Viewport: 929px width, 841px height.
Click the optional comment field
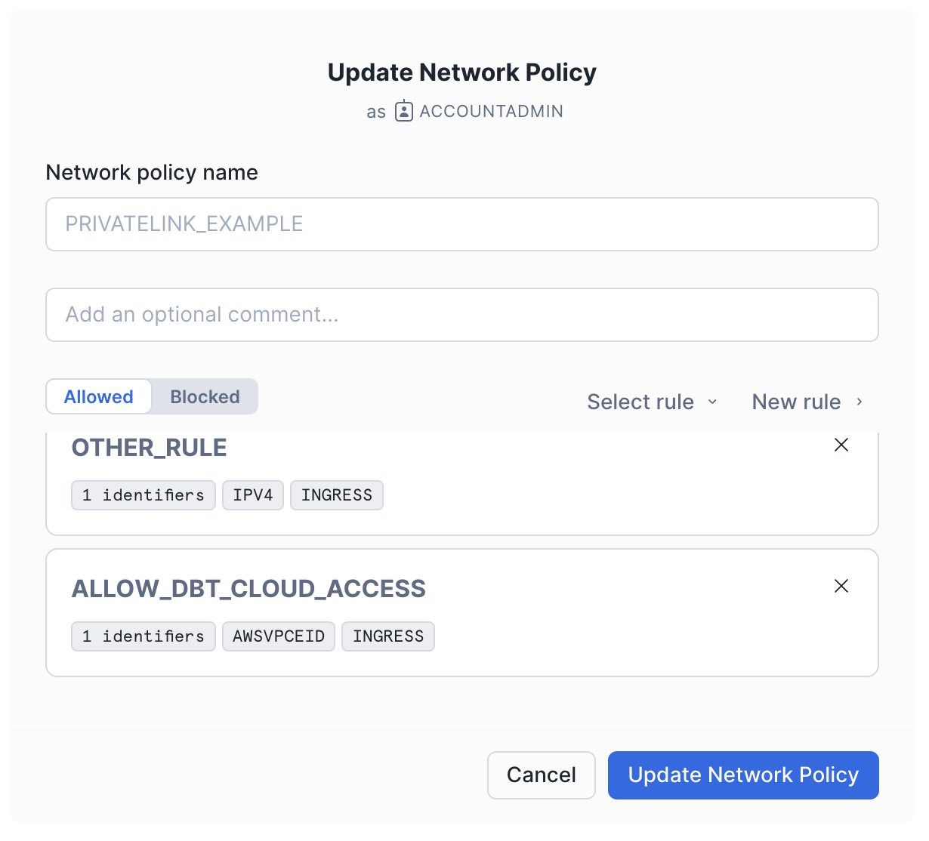(x=462, y=315)
